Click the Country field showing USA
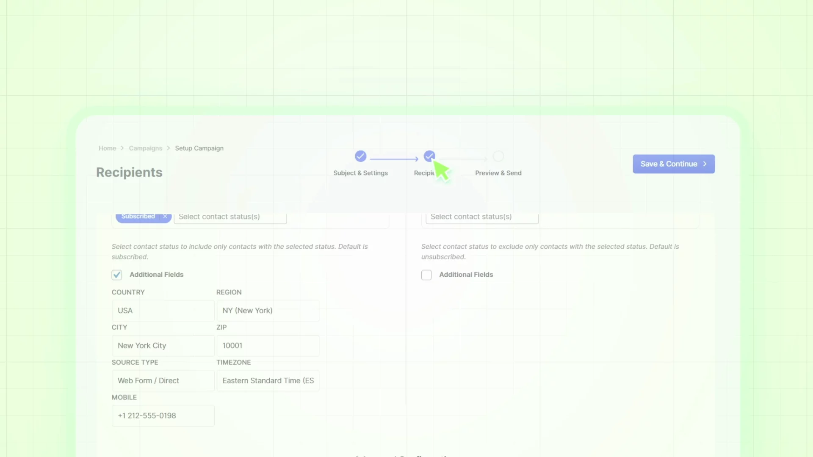Screen dimensions: 813x457 pyautogui.click(x=163, y=311)
